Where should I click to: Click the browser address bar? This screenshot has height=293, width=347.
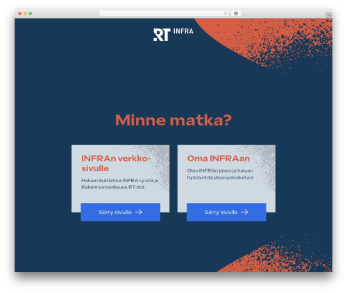(164, 14)
